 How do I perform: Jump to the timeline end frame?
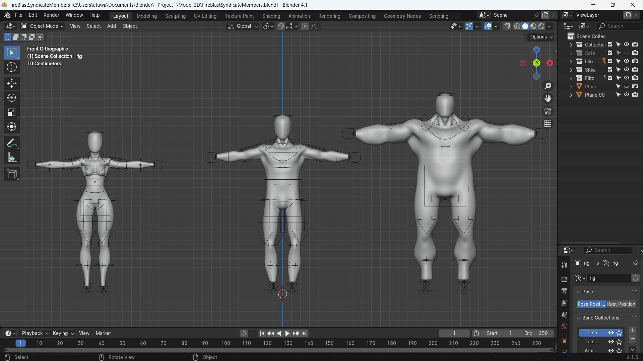[x=304, y=333]
